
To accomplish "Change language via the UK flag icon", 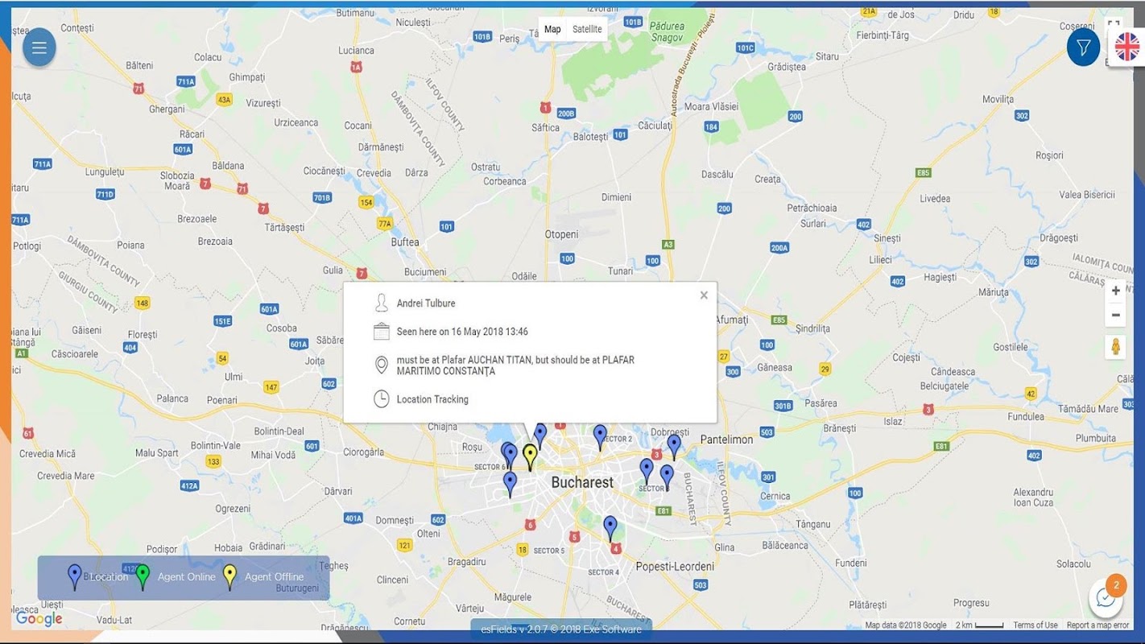I will [x=1127, y=47].
